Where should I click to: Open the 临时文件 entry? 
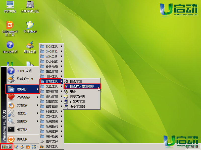pos(52,141)
